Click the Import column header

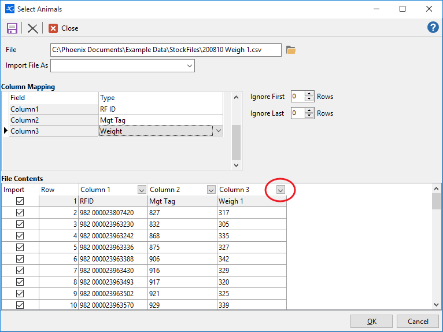20,190
